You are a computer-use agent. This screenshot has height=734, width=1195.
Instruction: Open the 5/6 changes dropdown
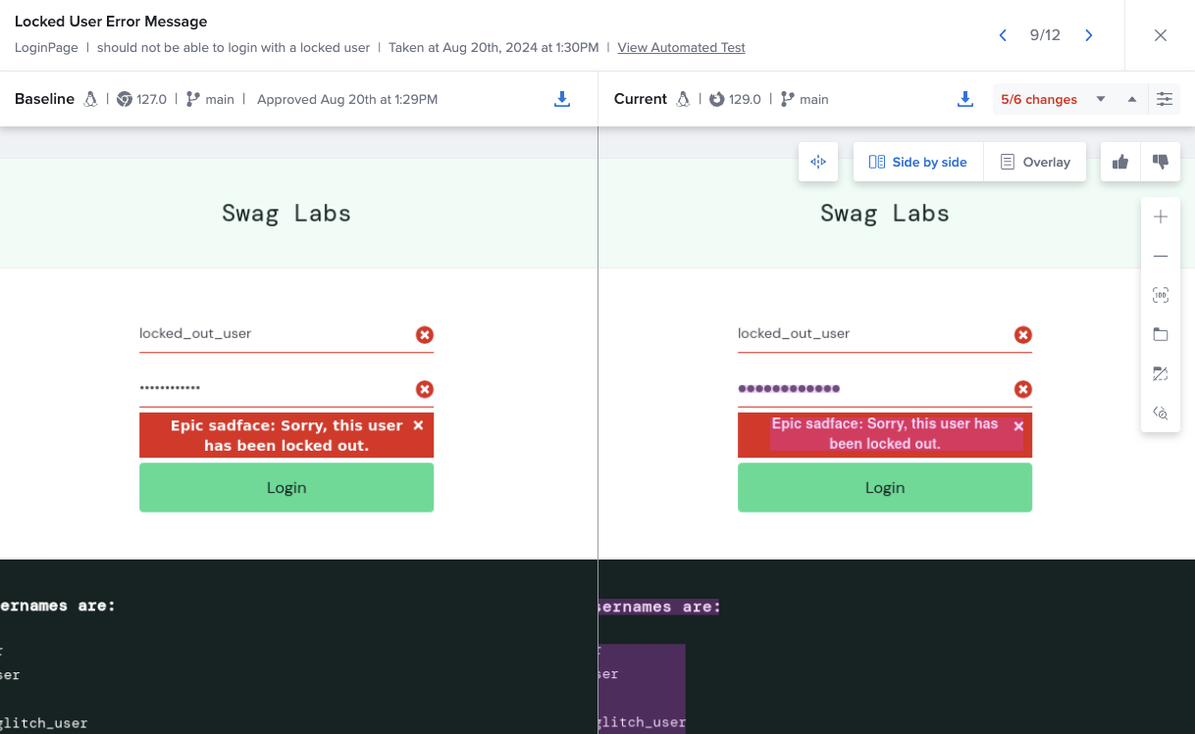tap(1100, 98)
